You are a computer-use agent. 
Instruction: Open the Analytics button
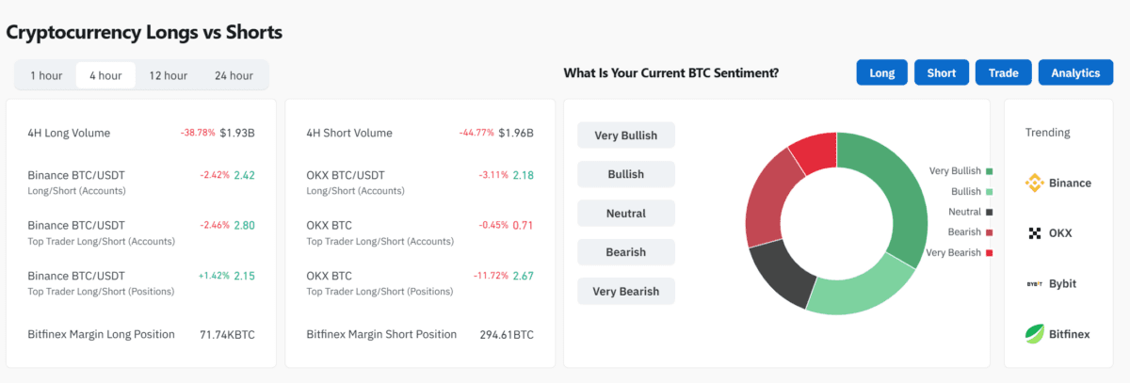coord(1075,72)
